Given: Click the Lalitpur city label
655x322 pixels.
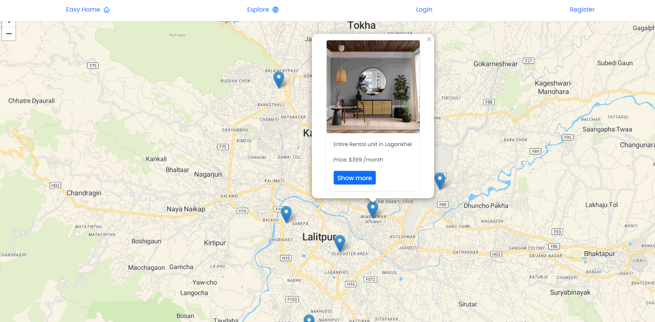Looking at the screenshot, I should 319,237.
